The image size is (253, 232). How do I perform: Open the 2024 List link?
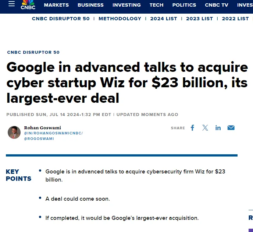tap(164, 18)
